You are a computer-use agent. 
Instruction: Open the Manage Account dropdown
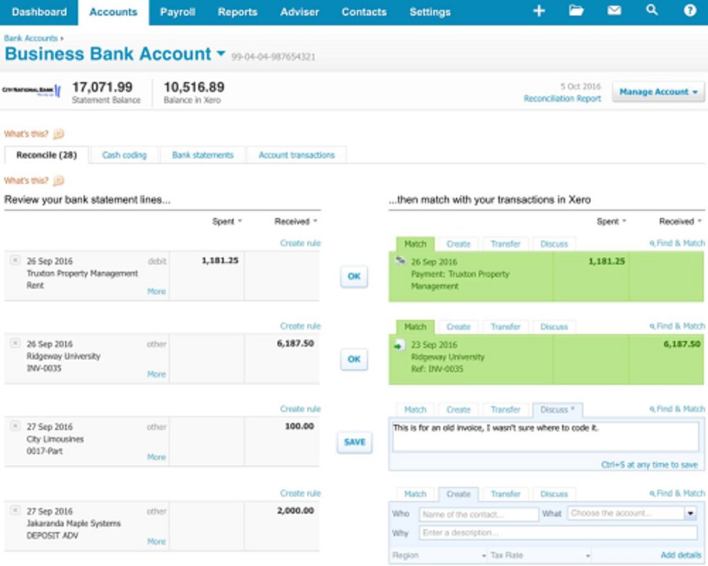[x=658, y=92]
